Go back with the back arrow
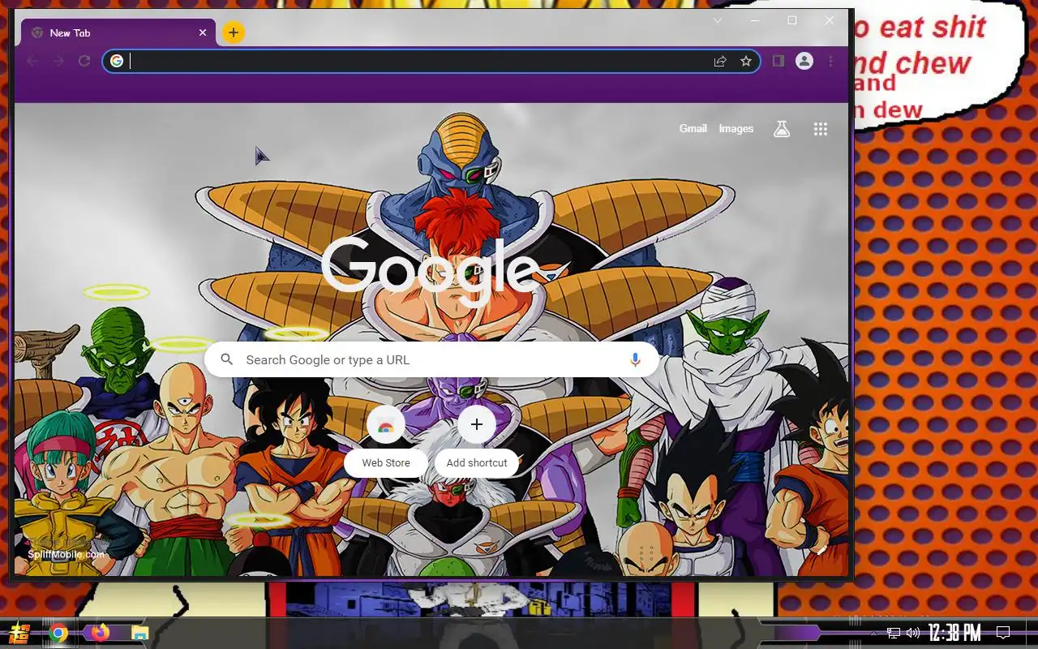Screen dimensions: 1038x649 click(32, 61)
